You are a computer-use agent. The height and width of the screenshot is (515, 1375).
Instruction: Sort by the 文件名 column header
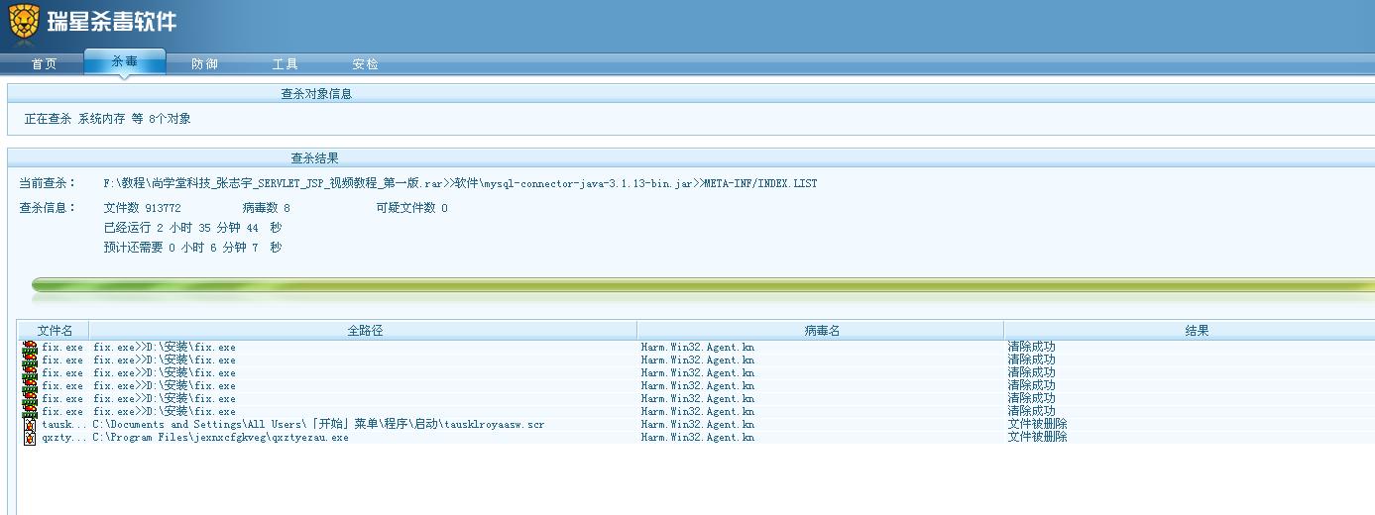(55, 331)
